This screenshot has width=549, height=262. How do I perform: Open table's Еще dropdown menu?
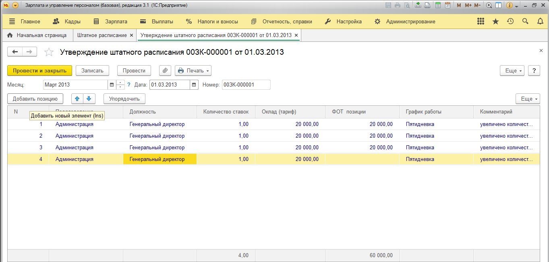(527, 99)
